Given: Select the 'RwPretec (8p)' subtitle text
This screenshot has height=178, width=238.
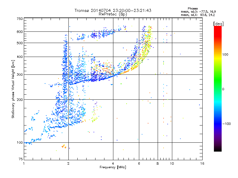Looking at the screenshot, I should point(113,14).
